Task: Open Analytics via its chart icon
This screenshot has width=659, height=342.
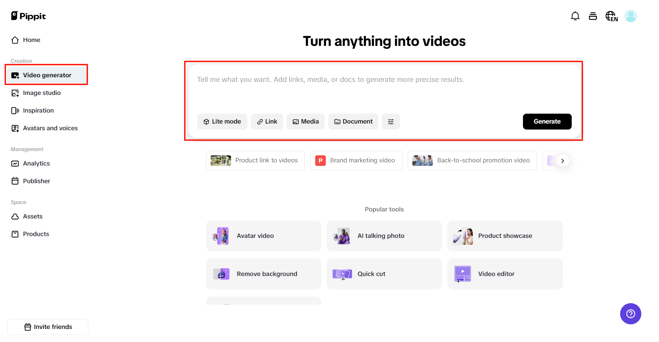Action: pyautogui.click(x=15, y=163)
